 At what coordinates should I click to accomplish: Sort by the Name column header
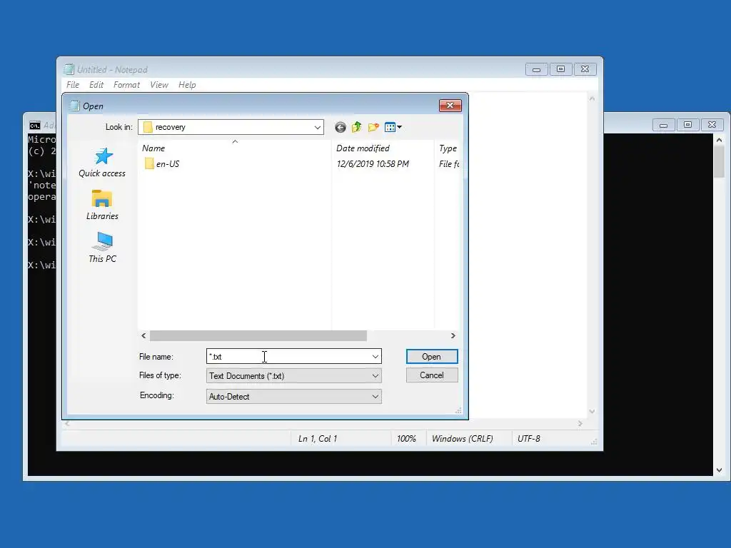pyautogui.click(x=235, y=148)
